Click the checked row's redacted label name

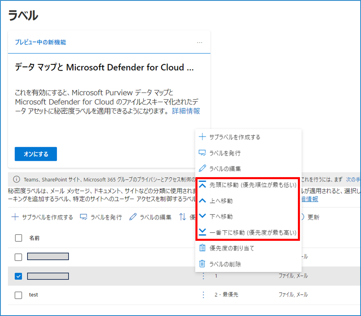[x=48, y=276]
